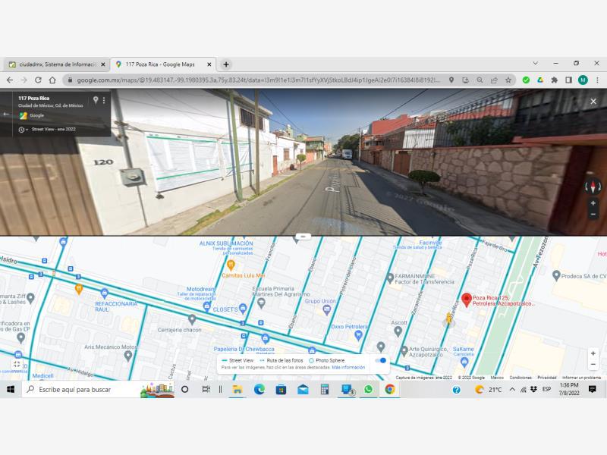Click Carnitas Lulu Mel restaurant marker
The height and width of the screenshot is (455, 607).
click(x=231, y=265)
